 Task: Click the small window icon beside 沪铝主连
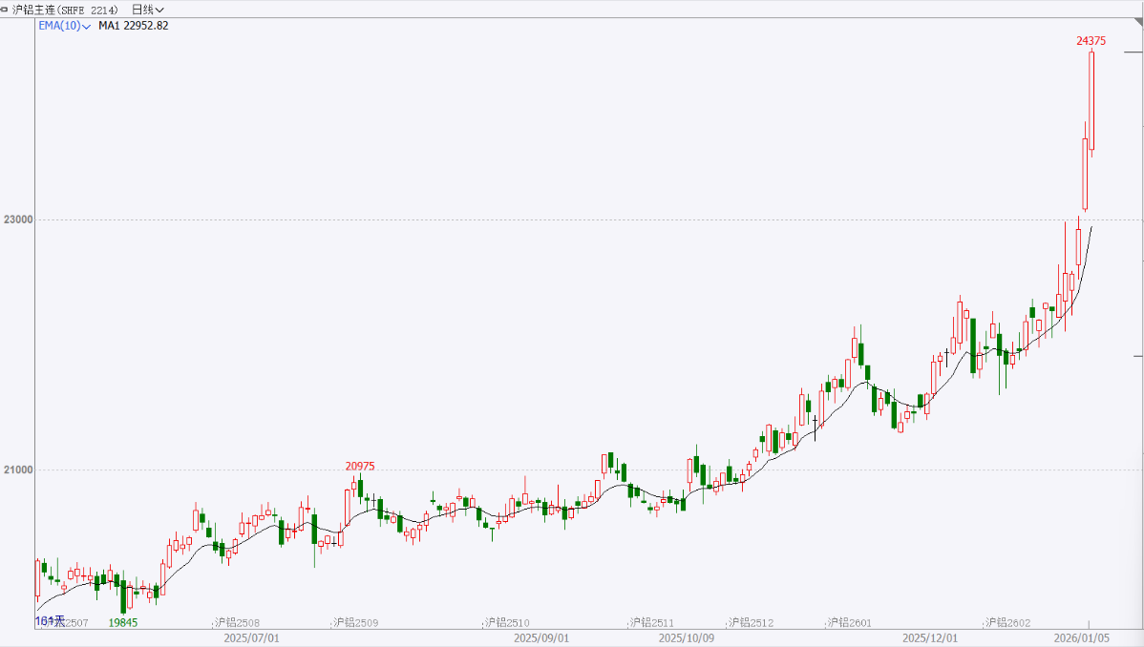[5, 9]
